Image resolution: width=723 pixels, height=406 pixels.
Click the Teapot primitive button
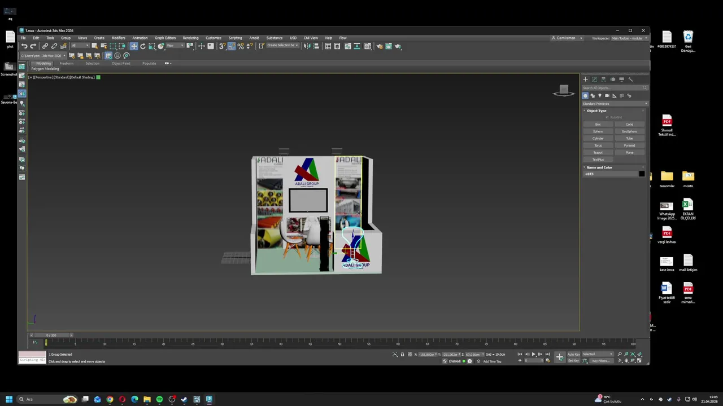point(598,153)
